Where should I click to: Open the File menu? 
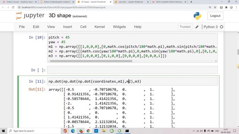[x=22, y=27]
